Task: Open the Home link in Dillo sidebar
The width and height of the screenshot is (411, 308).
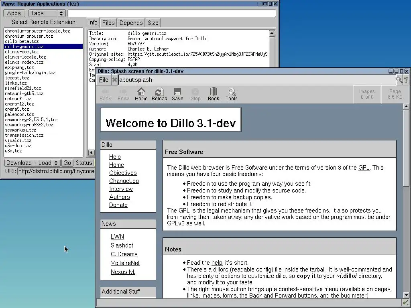Action: pos(116,165)
